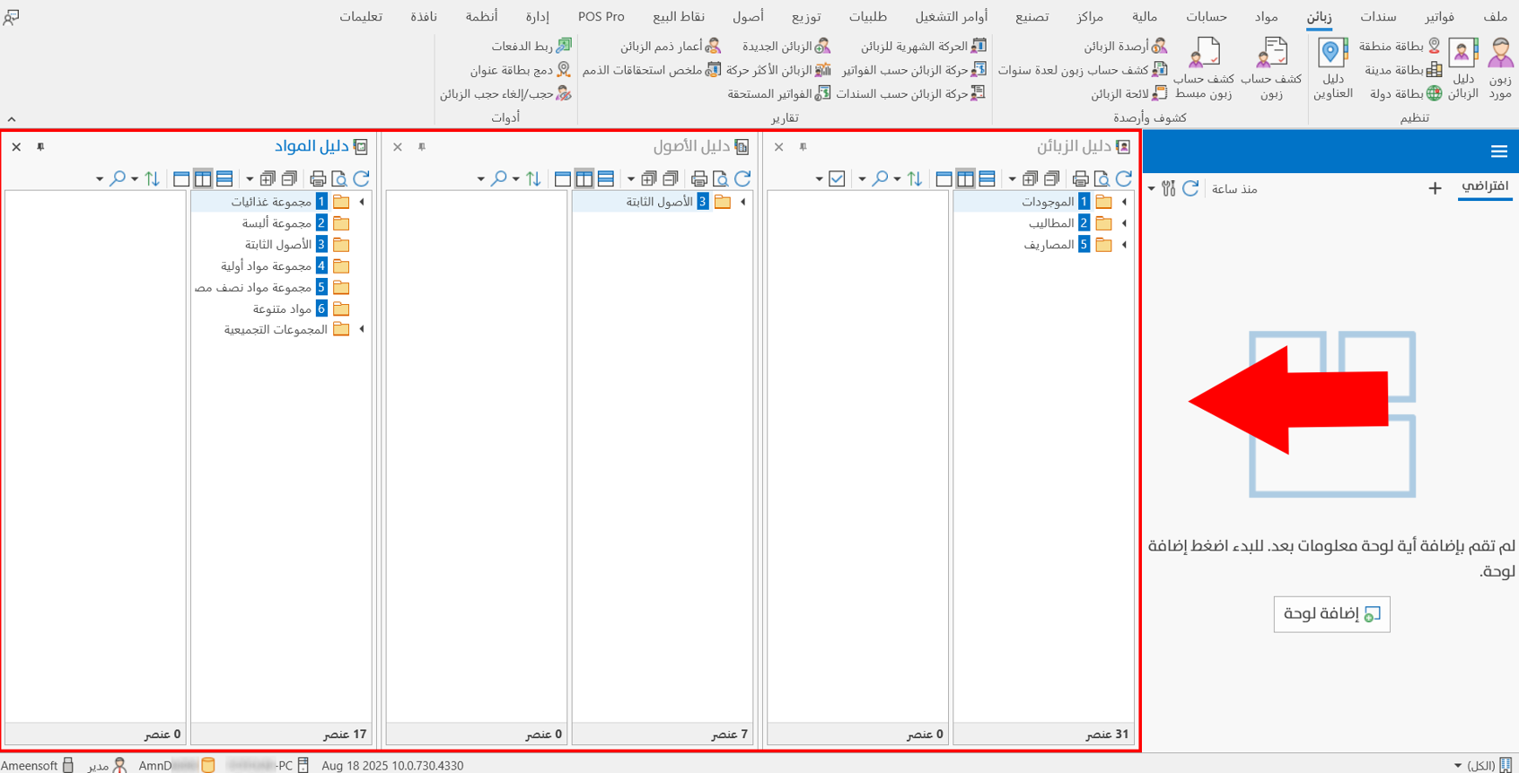Click دمج بطاقة عنوان tool
1519x773 pixels.
[x=521, y=70]
